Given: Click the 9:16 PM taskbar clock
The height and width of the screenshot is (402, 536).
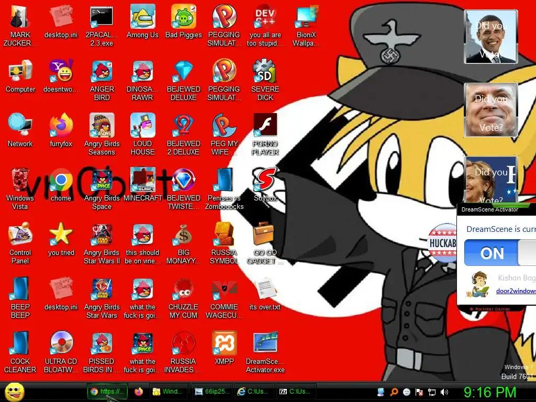Looking at the screenshot, I should [489, 393].
